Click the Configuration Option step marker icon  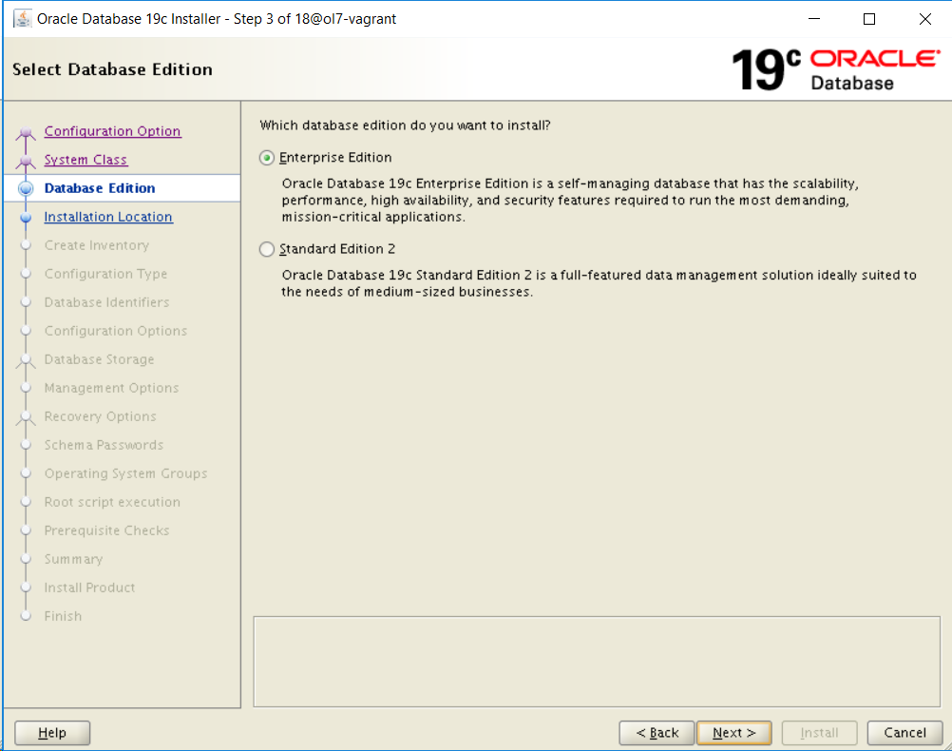click(x=26, y=133)
